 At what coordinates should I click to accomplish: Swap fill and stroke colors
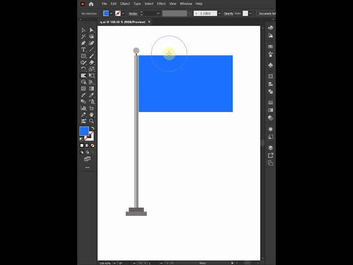pyautogui.click(x=93, y=128)
